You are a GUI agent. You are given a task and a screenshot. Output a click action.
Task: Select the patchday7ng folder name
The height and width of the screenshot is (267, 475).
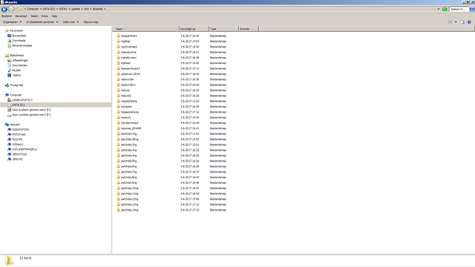pos(129,172)
